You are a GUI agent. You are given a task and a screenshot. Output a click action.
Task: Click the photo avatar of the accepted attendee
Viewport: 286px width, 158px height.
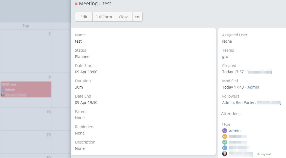click(x=225, y=154)
